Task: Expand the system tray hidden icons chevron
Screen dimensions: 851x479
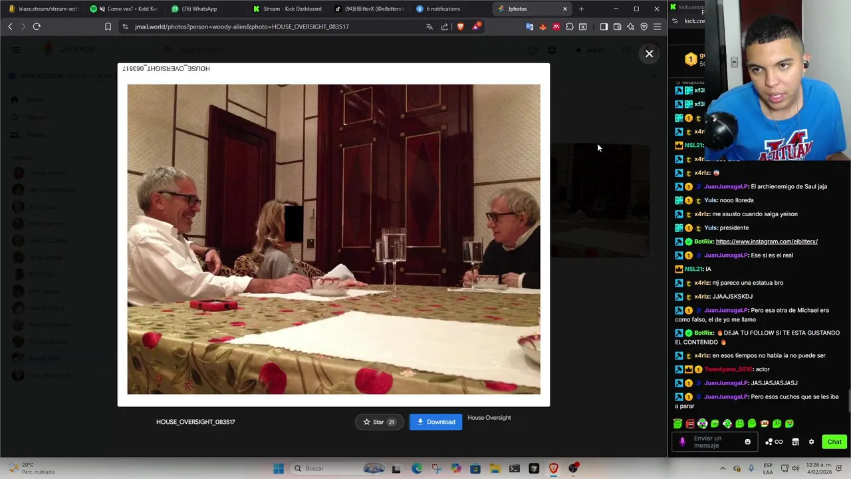Action: [723, 468]
